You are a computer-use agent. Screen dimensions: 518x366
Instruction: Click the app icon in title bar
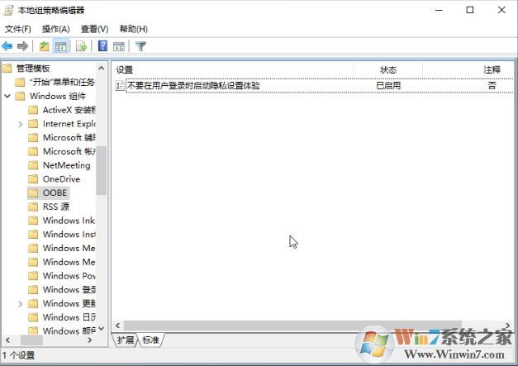pos(9,10)
